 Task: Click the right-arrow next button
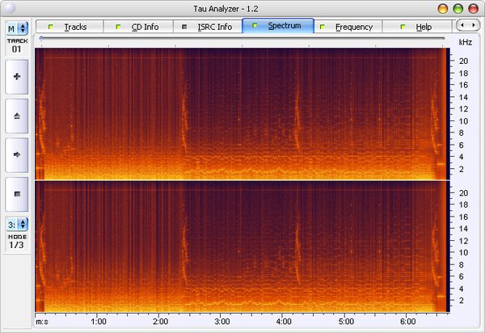17,155
